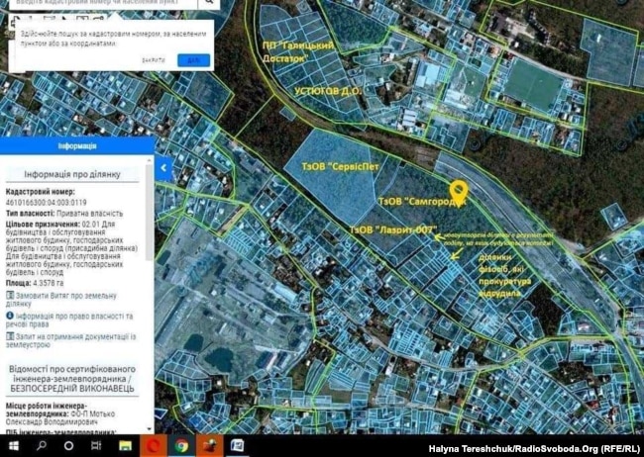Click the info icon beside the property rights link

point(10,316)
